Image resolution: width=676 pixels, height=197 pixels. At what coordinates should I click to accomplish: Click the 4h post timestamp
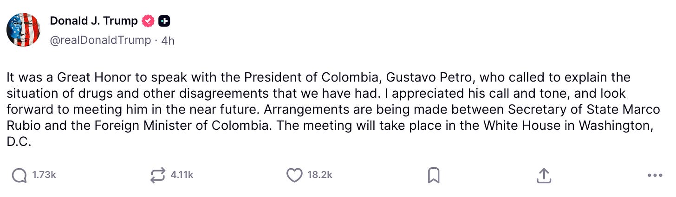click(168, 40)
